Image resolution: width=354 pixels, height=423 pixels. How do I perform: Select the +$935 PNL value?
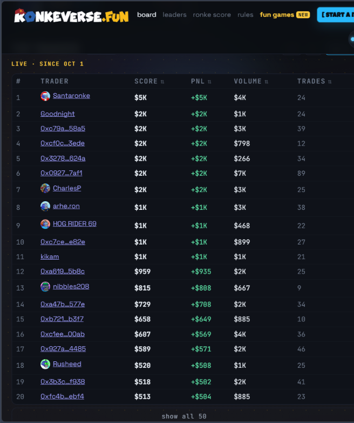201,272
